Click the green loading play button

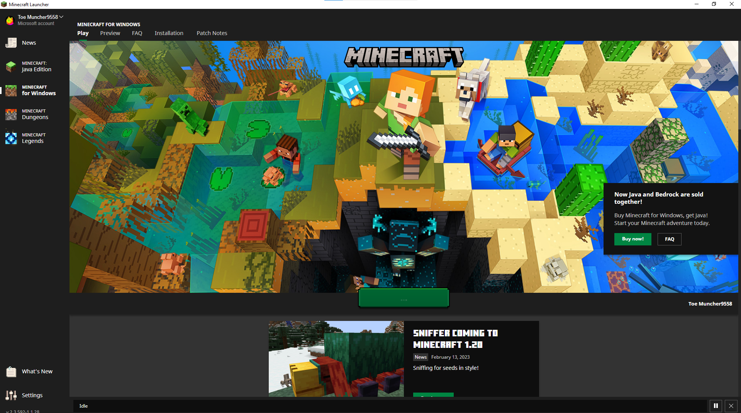click(x=404, y=298)
